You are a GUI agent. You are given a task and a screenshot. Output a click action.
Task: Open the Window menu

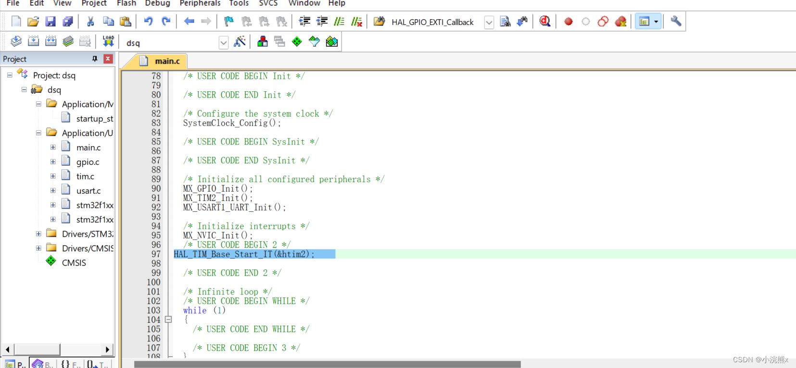[x=304, y=3]
